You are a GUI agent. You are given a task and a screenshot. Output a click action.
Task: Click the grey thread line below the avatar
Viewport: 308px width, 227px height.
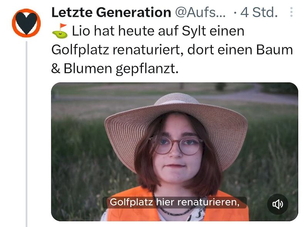coord(27,134)
